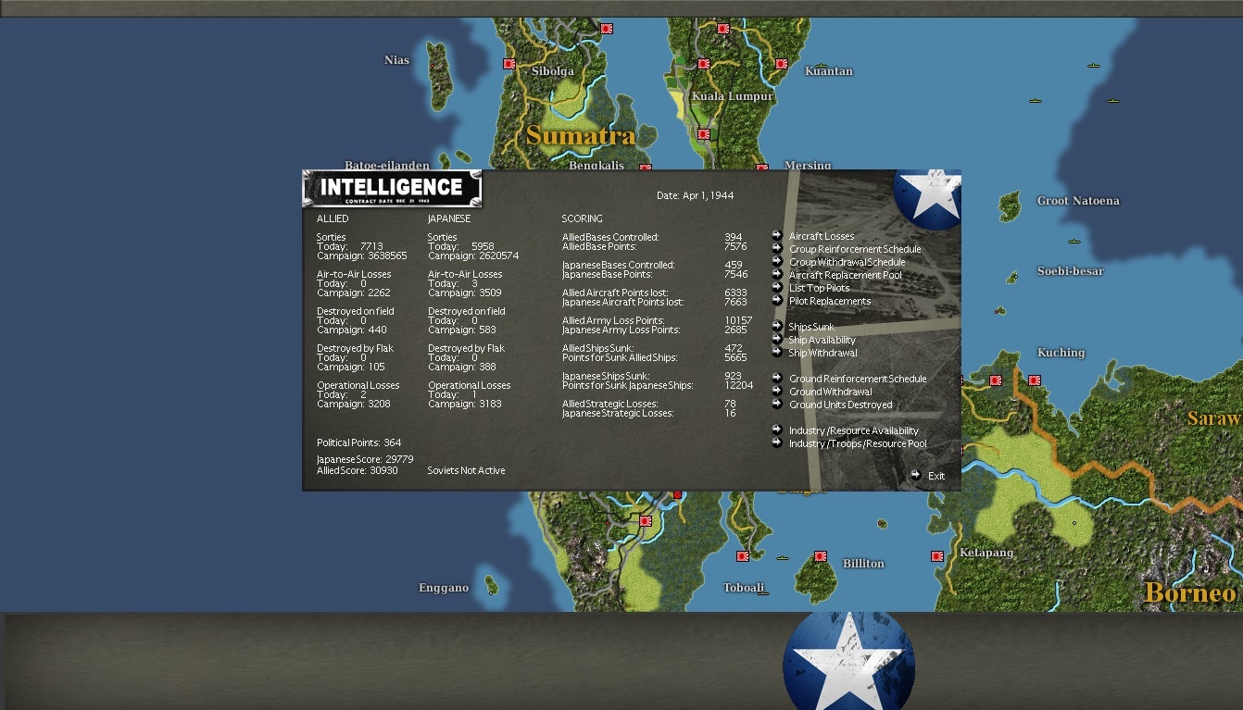This screenshot has height=710, width=1243.
Task: Select the Japanese base flag on Billiton island
Action: [x=820, y=556]
